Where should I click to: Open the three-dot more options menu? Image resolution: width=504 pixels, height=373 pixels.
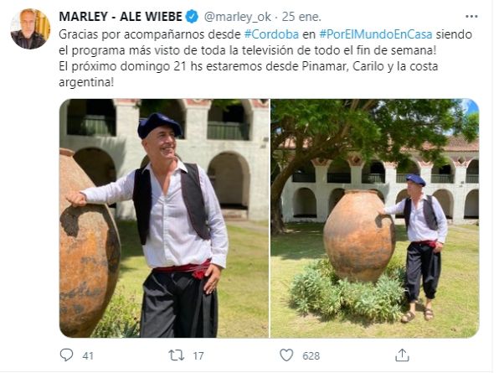click(471, 17)
